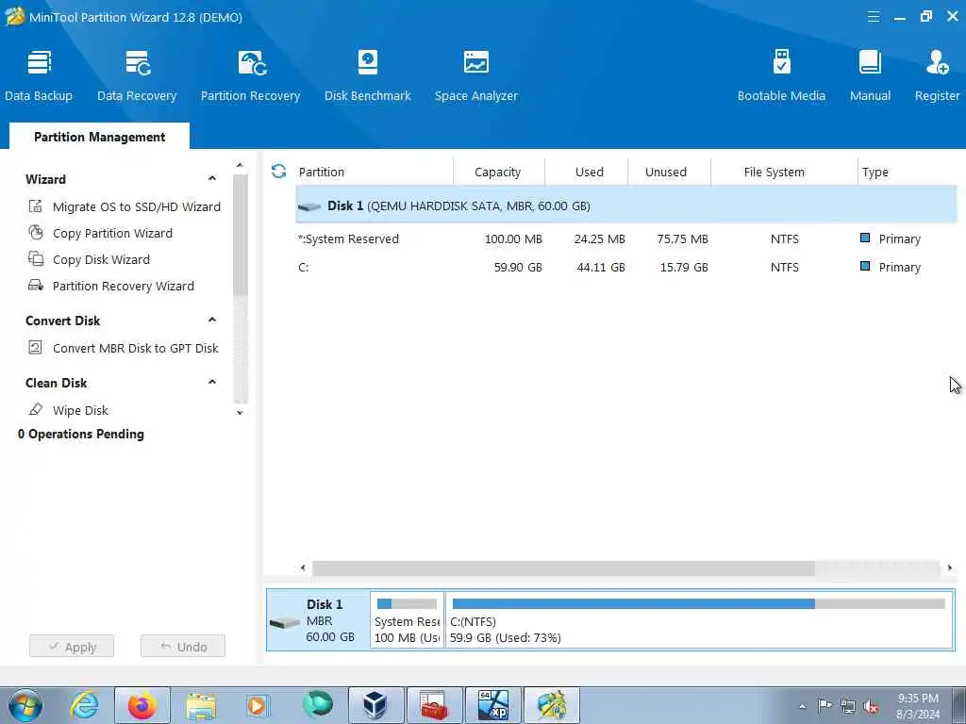Click the Register icon
Screen dimensions: 966x724
click(x=937, y=62)
